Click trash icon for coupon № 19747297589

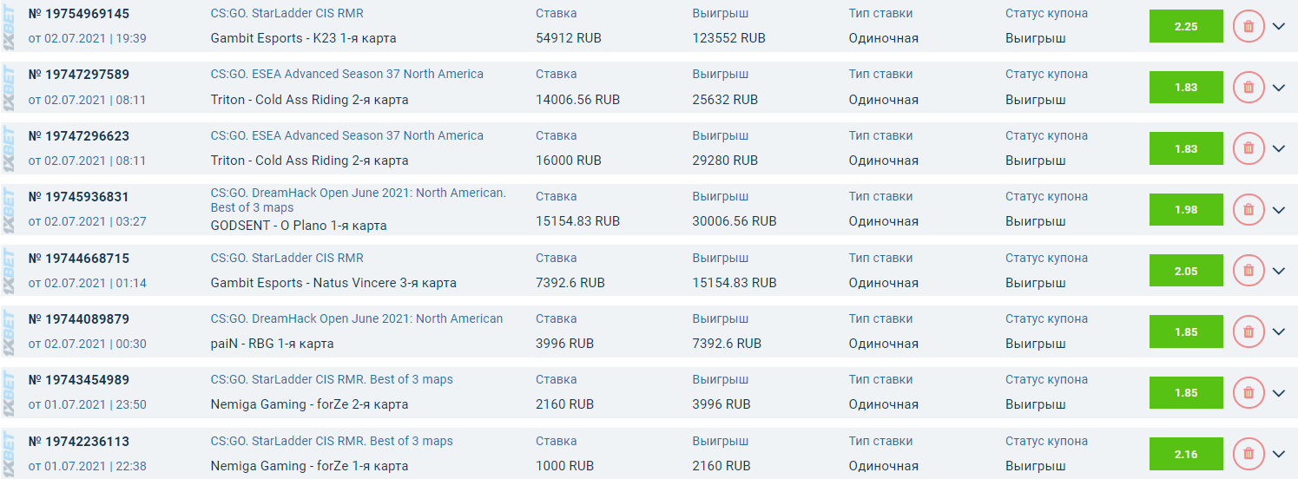click(x=1249, y=87)
